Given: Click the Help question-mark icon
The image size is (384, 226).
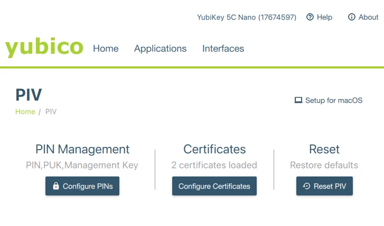Looking at the screenshot, I should tap(310, 17).
